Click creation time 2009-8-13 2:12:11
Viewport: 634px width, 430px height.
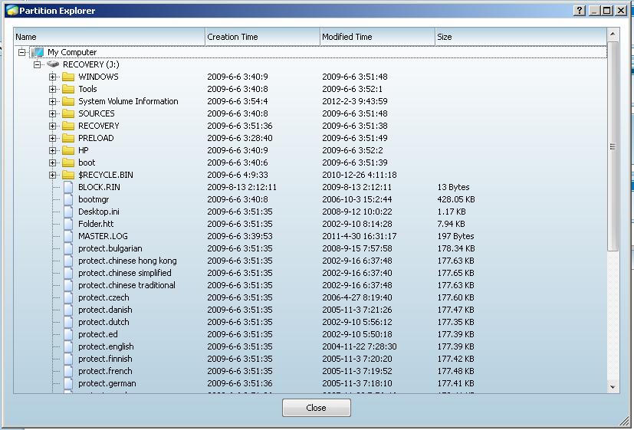[x=241, y=187]
